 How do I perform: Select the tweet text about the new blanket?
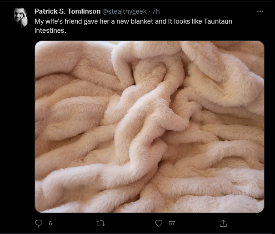point(134,26)
